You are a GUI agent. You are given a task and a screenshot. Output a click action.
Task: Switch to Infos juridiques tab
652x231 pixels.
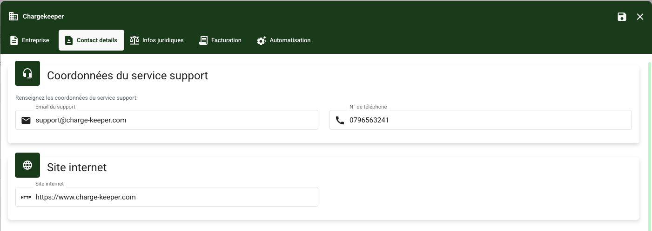(157, 40)
